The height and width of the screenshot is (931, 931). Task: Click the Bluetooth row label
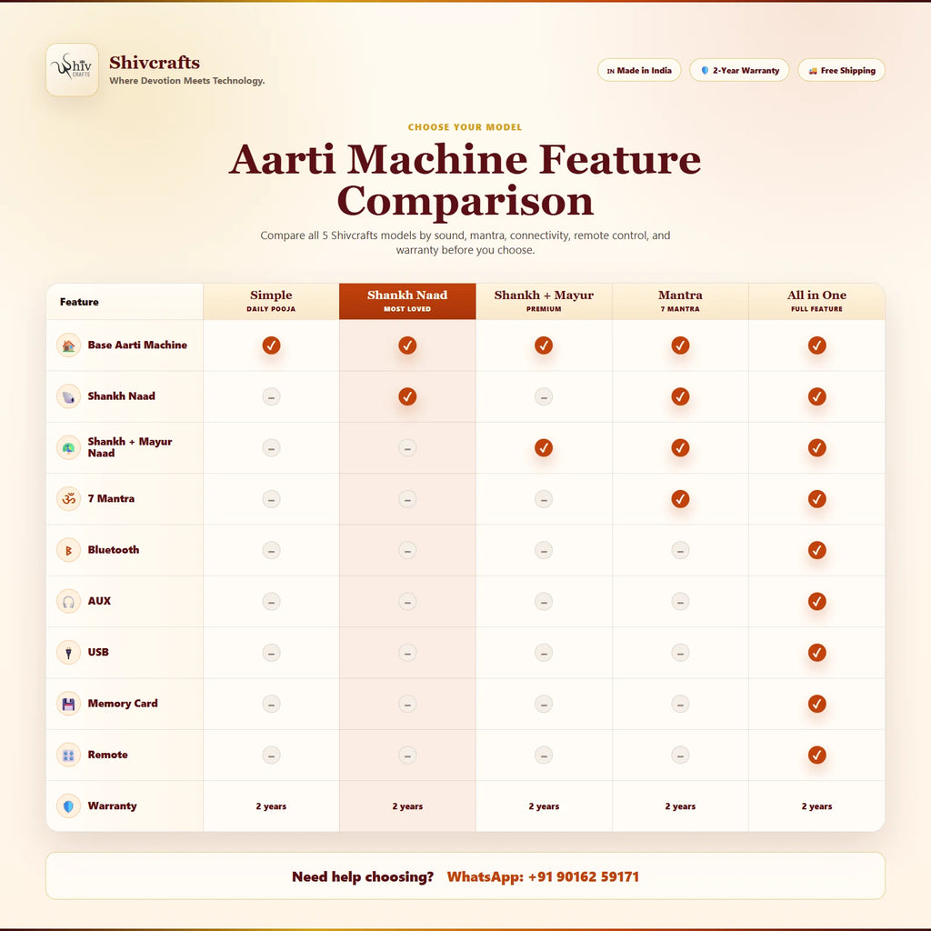(114, 550)
